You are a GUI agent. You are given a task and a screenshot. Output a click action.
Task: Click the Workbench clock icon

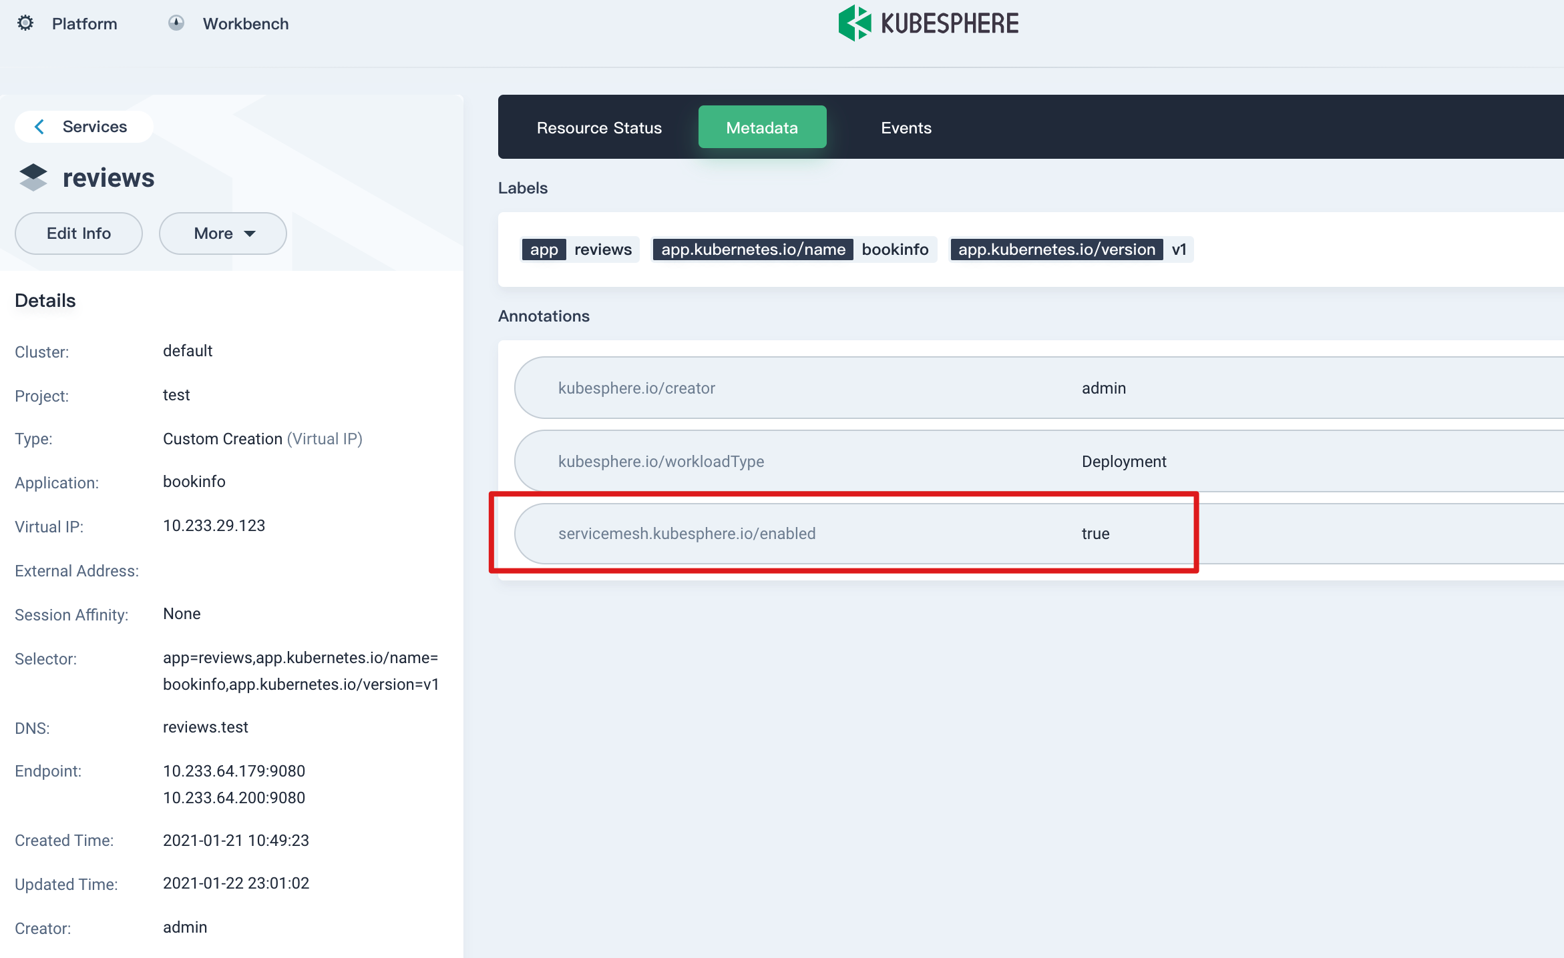pos(176,23)
